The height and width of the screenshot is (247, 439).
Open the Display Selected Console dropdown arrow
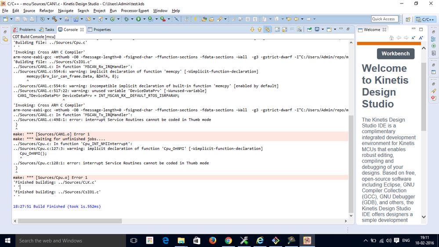point(323,29)
